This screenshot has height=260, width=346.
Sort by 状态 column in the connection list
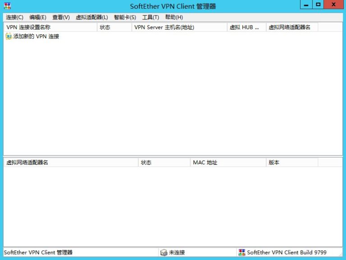(114, 27)
